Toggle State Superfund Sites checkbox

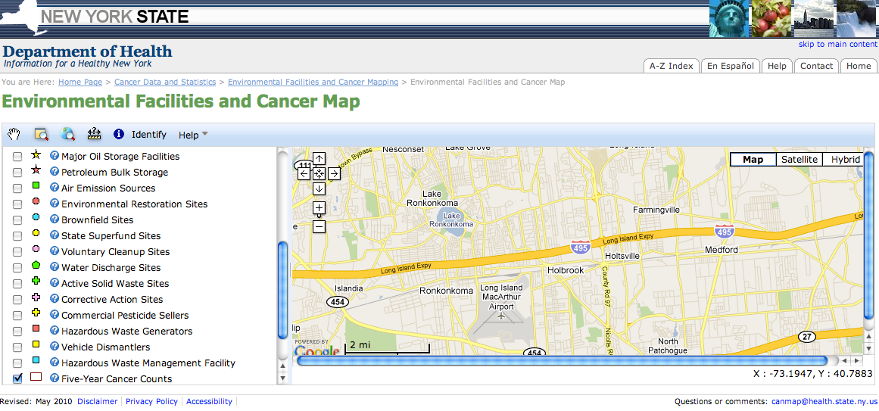pyautogui.click(x=17, y=236)
